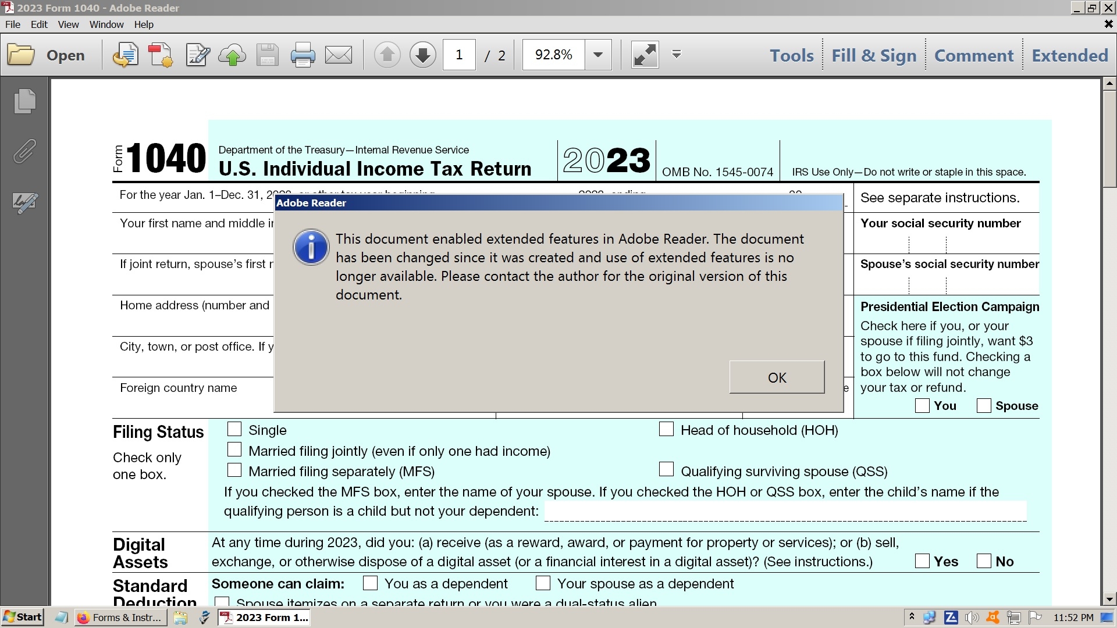Click file explorer taskbar quick-launch icon

coord(180,618)
